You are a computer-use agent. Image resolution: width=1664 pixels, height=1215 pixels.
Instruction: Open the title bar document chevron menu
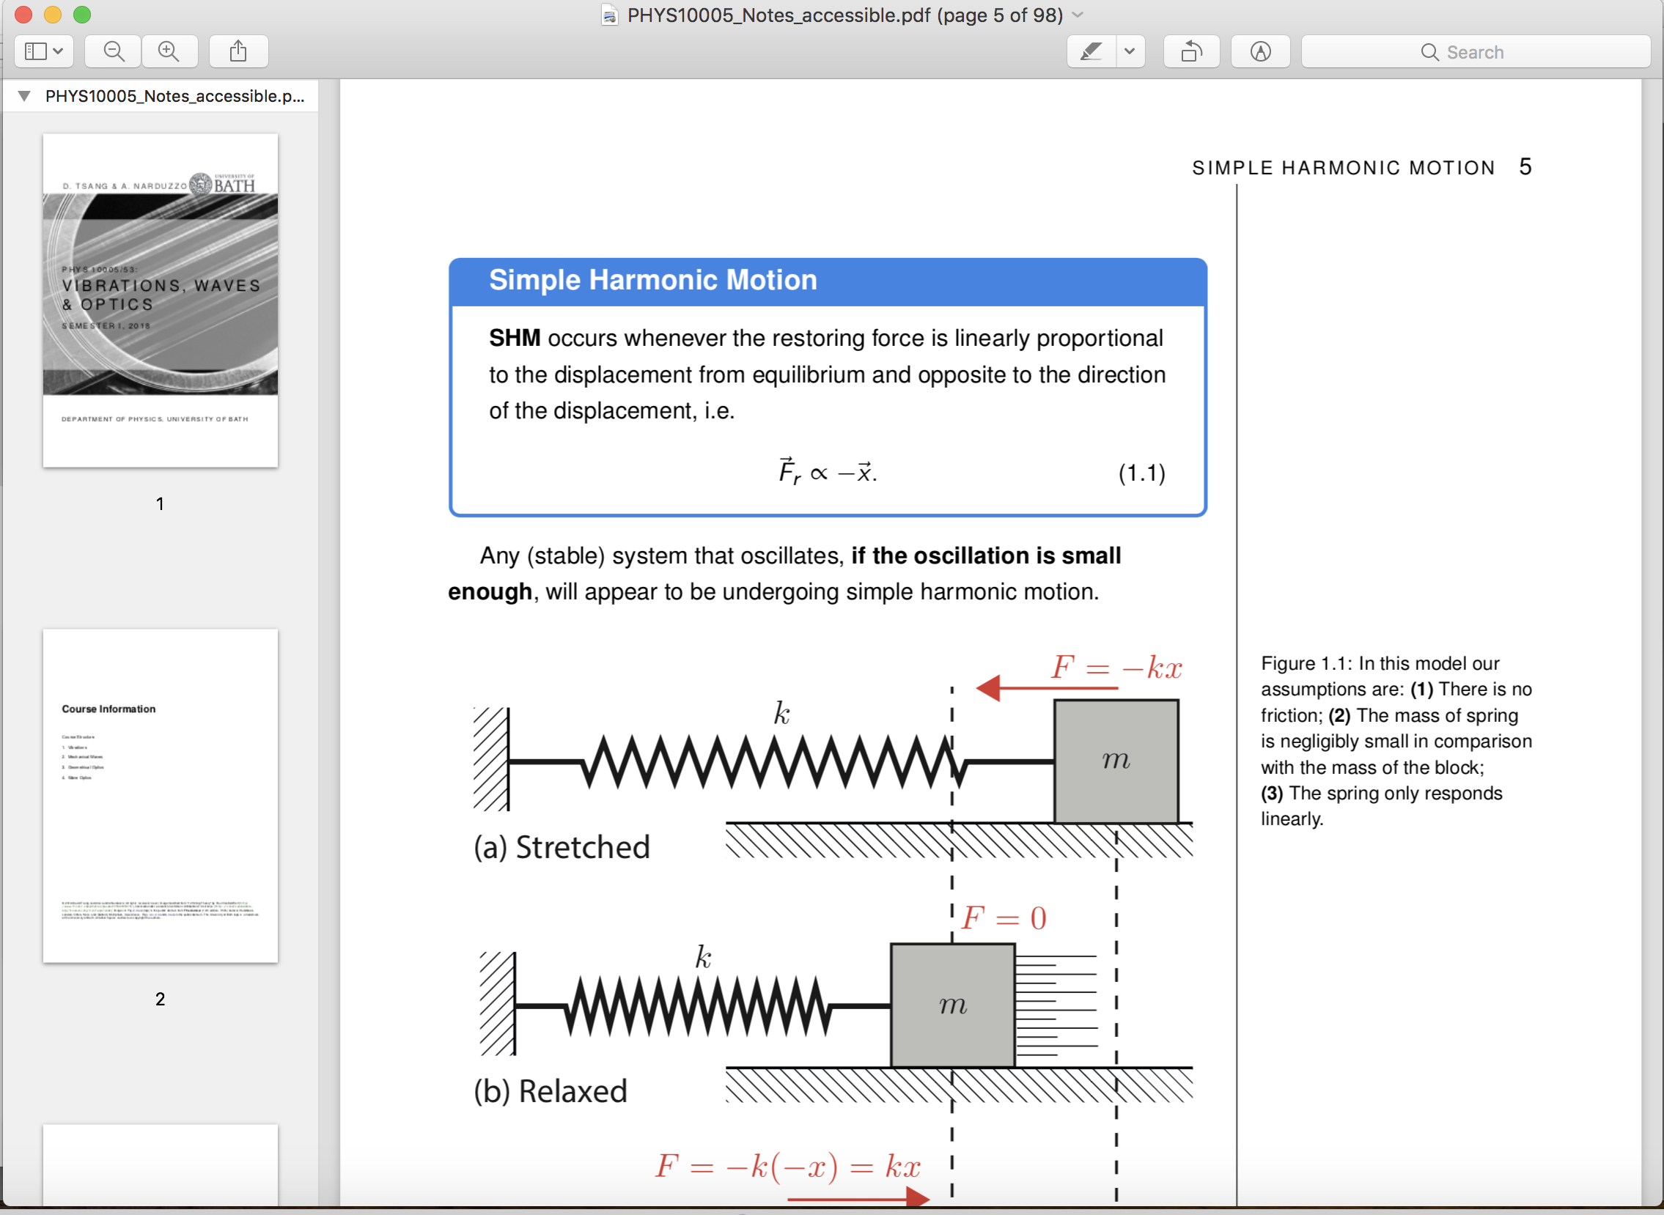tap(1078, 15)
